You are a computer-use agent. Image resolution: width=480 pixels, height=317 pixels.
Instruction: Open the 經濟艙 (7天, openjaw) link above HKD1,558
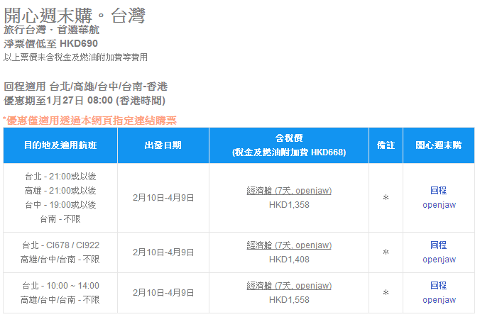coord(288,286)
